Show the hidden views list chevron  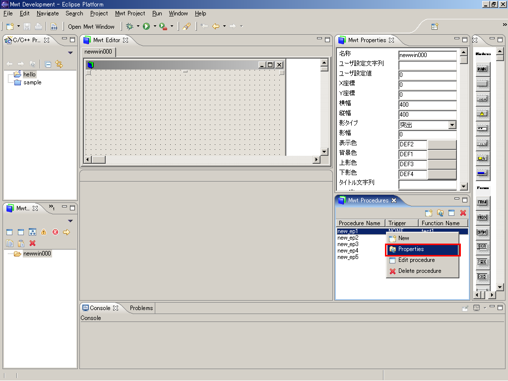coord(52,207)
